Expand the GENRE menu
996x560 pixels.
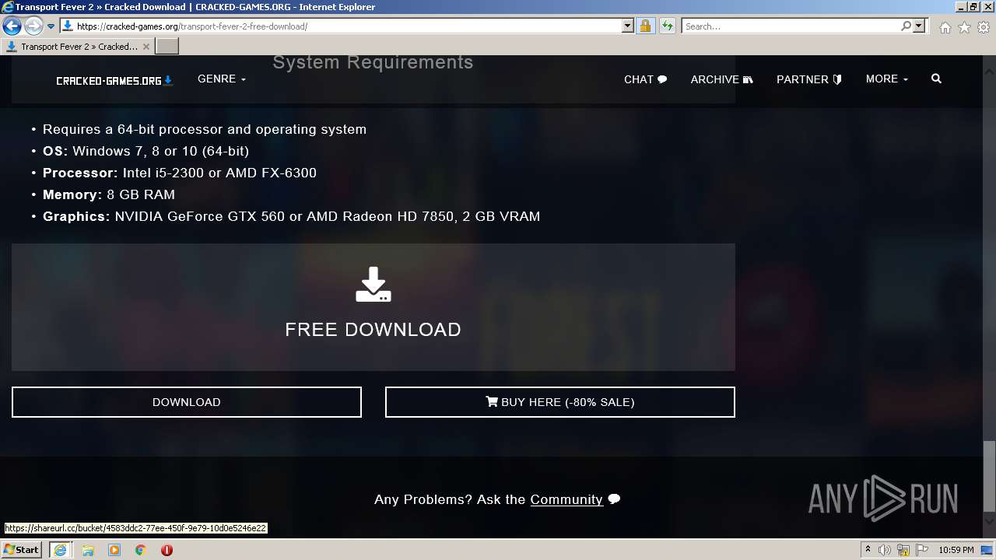(222, 79)
